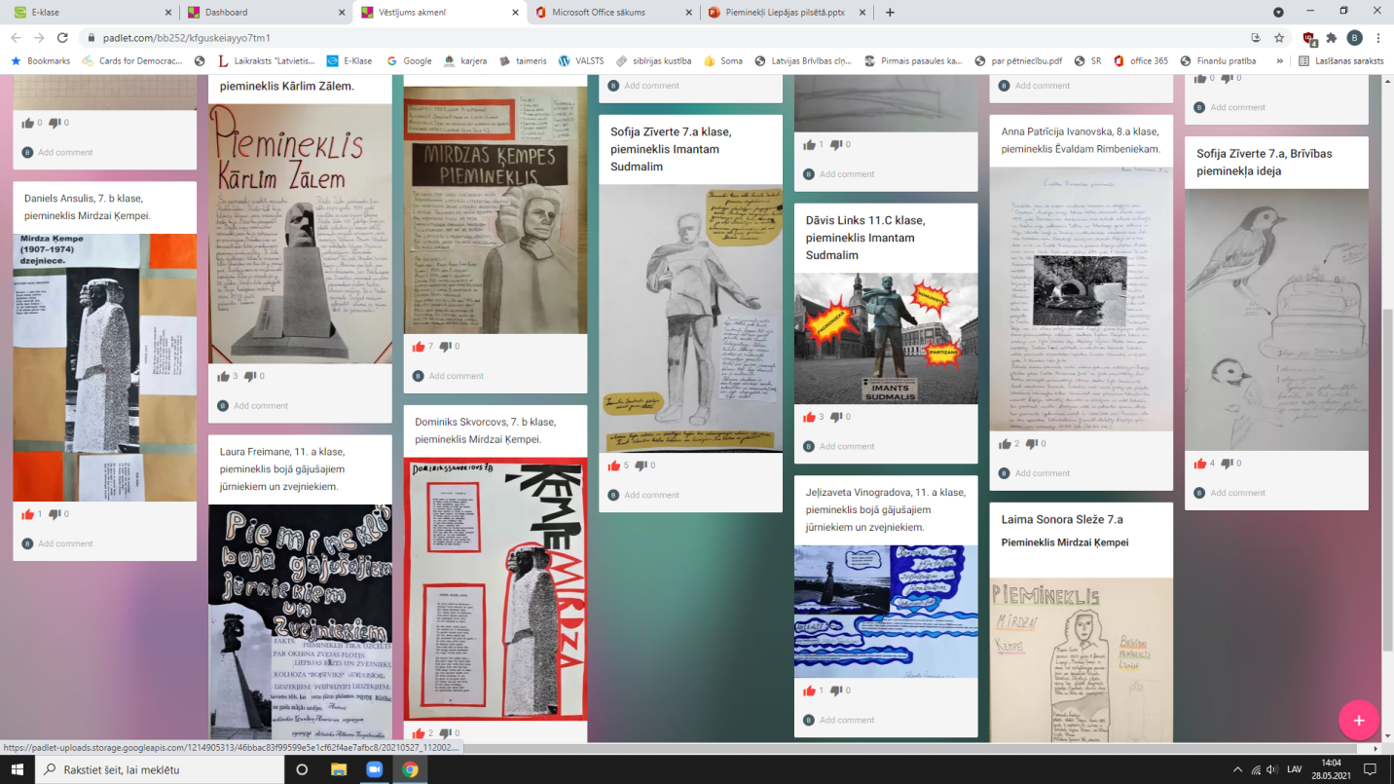
Task: Click the LAV keyboard language indicator
Action: 1295,769
